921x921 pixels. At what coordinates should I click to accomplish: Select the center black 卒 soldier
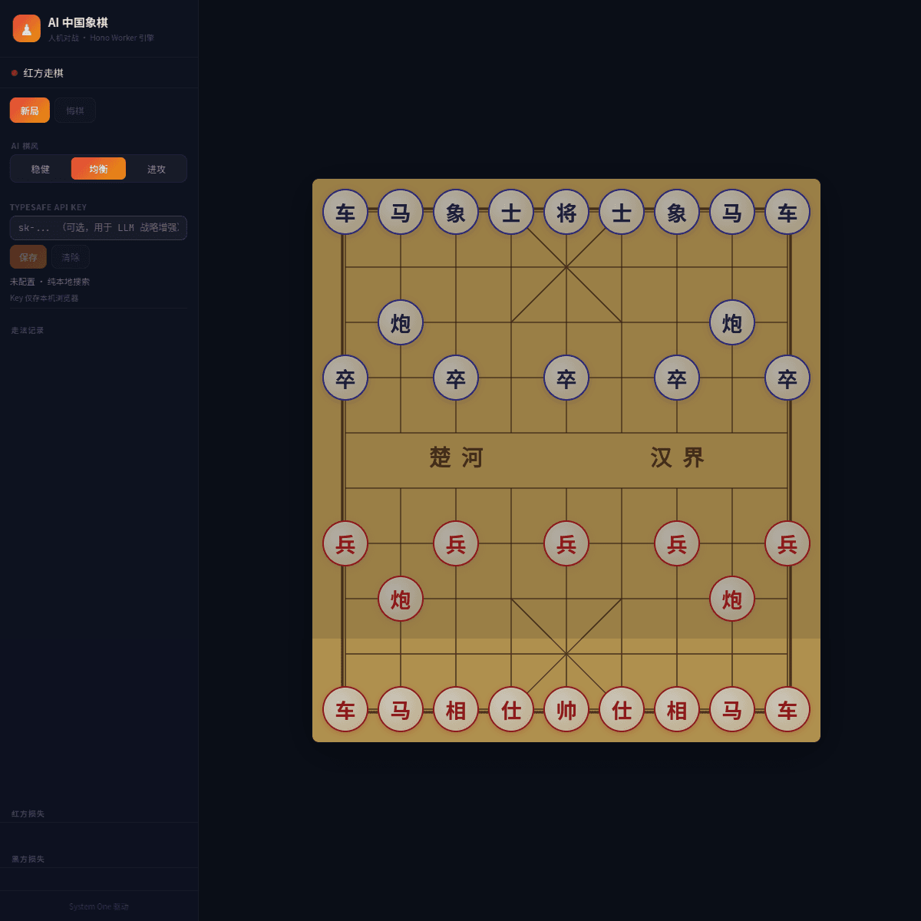pyautogui.click(x=566, y=378)
